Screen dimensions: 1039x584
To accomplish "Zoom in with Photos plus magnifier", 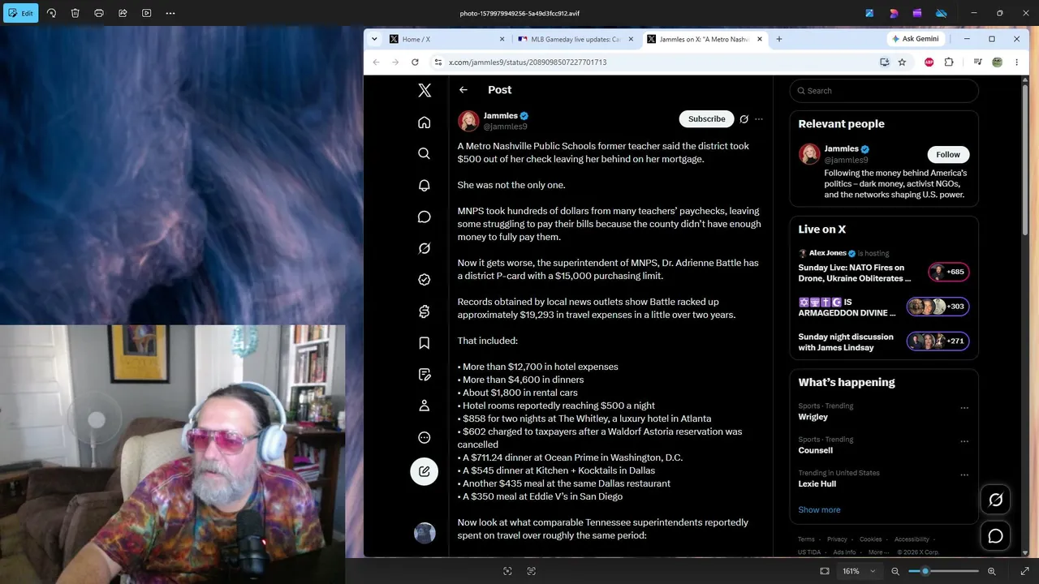I will coord(991,571).
